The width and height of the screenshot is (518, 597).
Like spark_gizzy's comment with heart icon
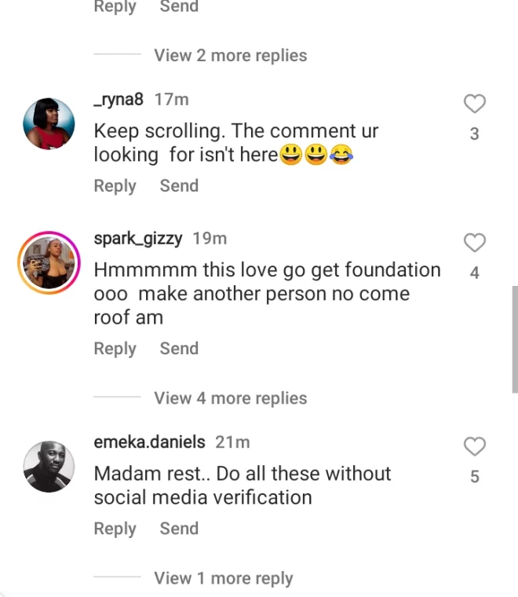pyautogui.click(x=474, y=243)
